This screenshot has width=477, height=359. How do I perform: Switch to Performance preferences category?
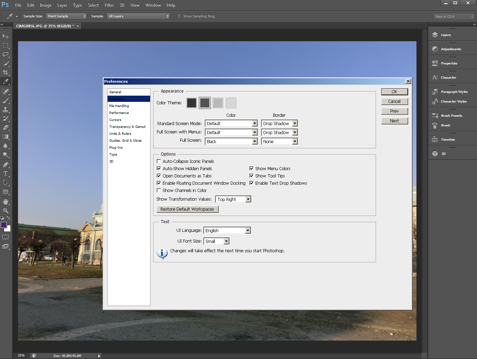119,113
